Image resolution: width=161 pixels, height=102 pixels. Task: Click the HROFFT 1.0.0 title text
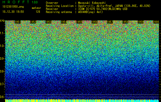tap(20, 2)
